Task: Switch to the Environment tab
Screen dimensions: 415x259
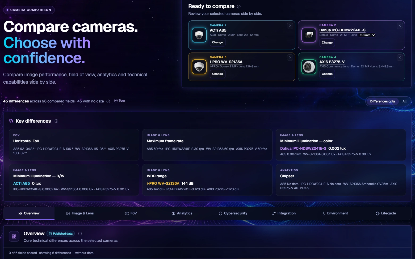Action: (335, 213)
